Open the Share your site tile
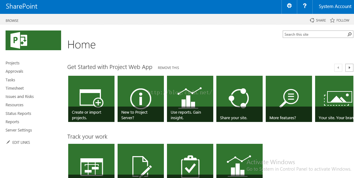354x178 pixels. coord(239,99)
